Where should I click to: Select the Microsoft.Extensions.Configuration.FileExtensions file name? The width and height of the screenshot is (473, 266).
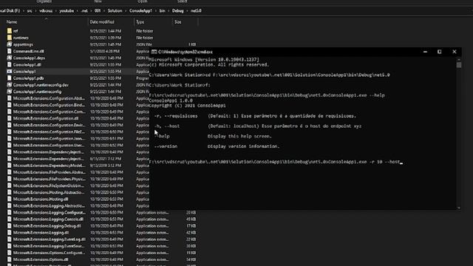[49, 132]
